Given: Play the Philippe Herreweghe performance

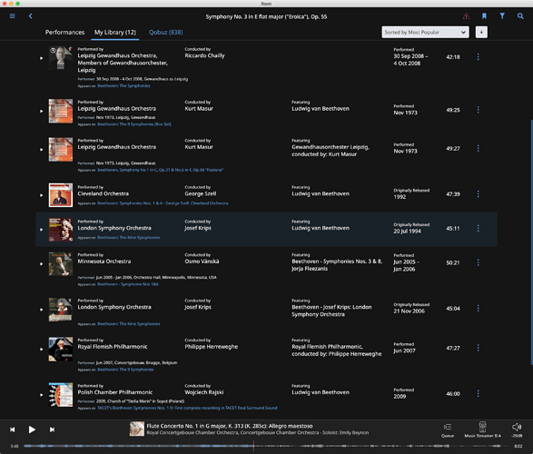Looking at the screenshot, I should coord(42,350).
